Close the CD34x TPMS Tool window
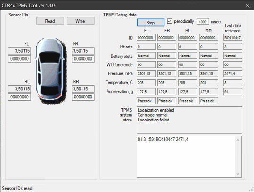254x192 pixels. [x=248, y=6]
